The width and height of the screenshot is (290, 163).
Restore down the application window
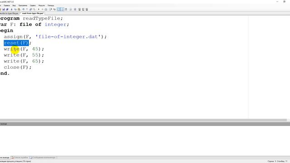284,2
